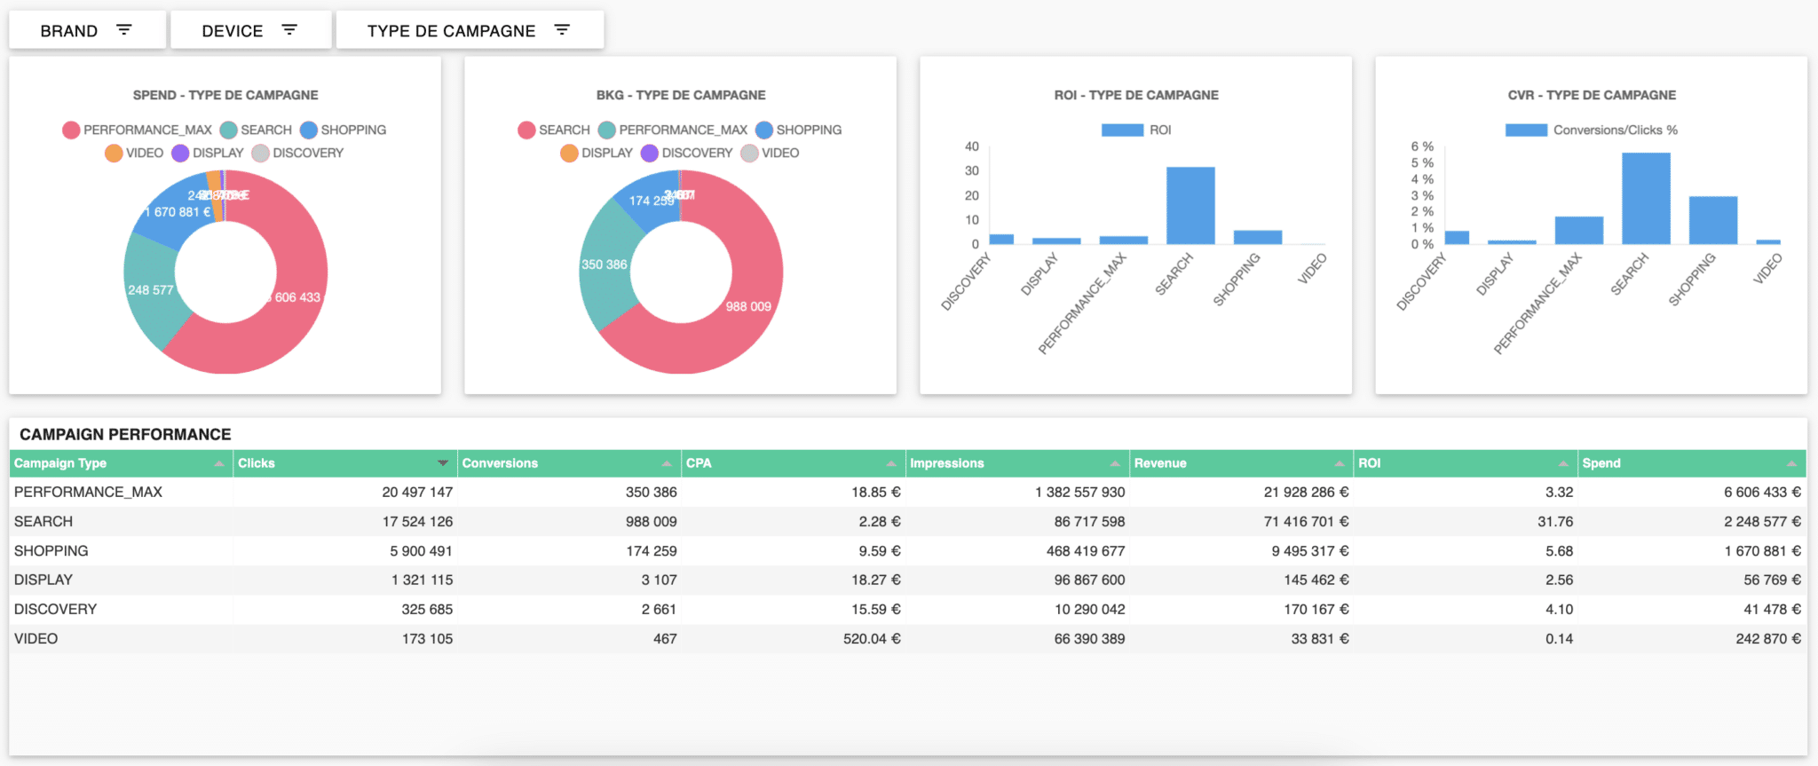Select the SEARCH table row label
Viewport: 1818px width, 766px height.
pos(43,521)
